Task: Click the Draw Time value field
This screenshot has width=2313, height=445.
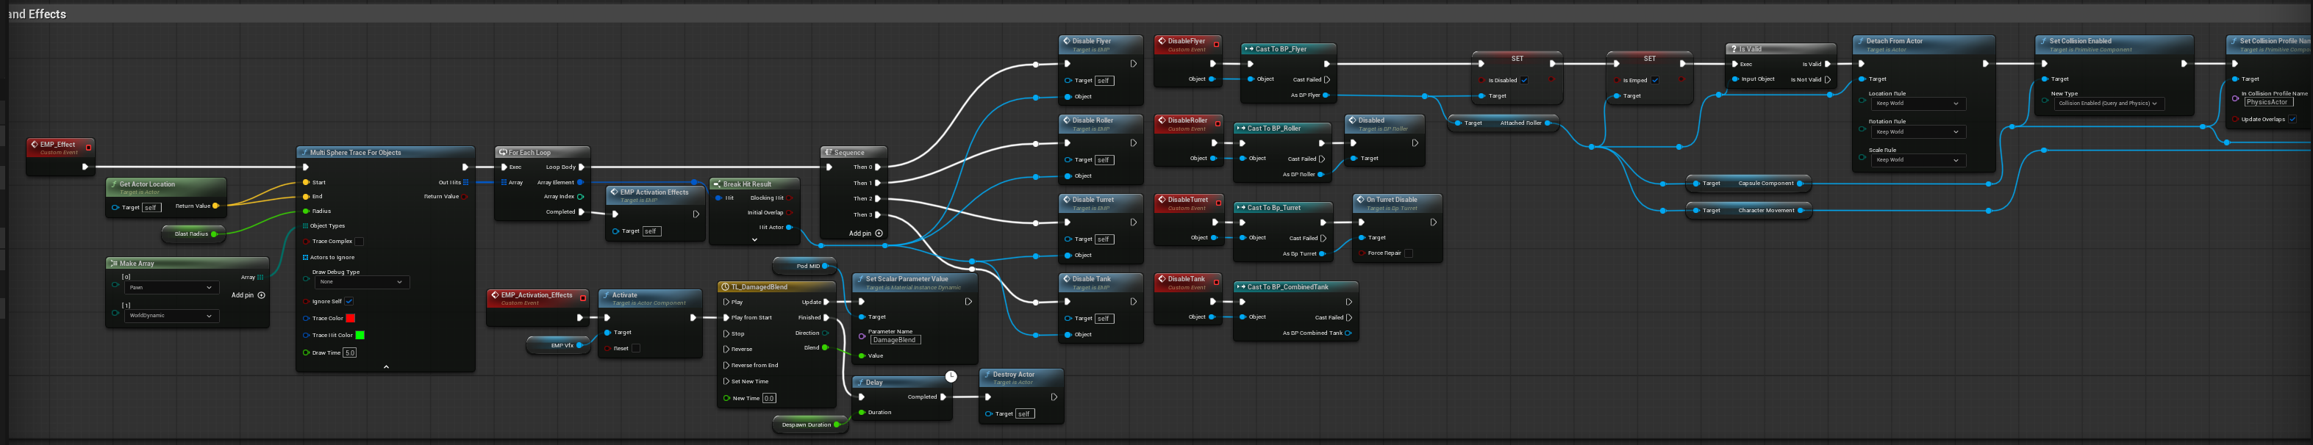Action: pyautogui.click(x=350, y=352)
